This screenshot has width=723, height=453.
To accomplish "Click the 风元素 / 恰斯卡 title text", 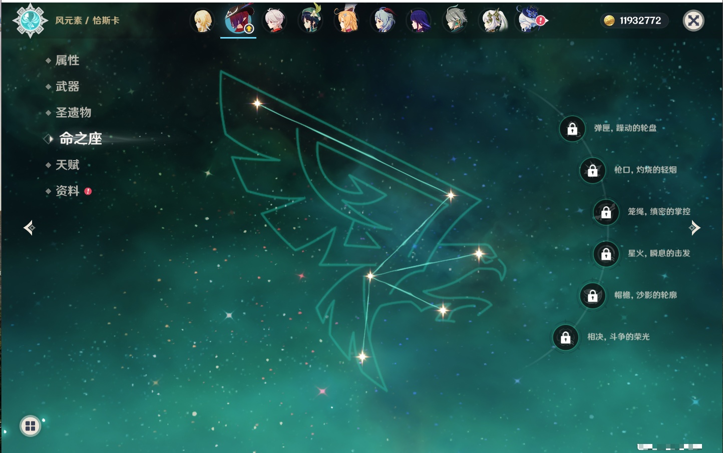I will [87, 21].
